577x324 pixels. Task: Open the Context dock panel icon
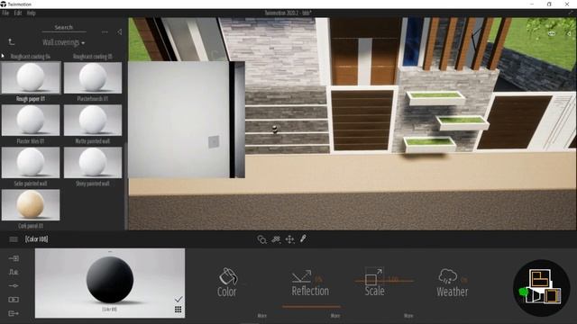point(14,272)
